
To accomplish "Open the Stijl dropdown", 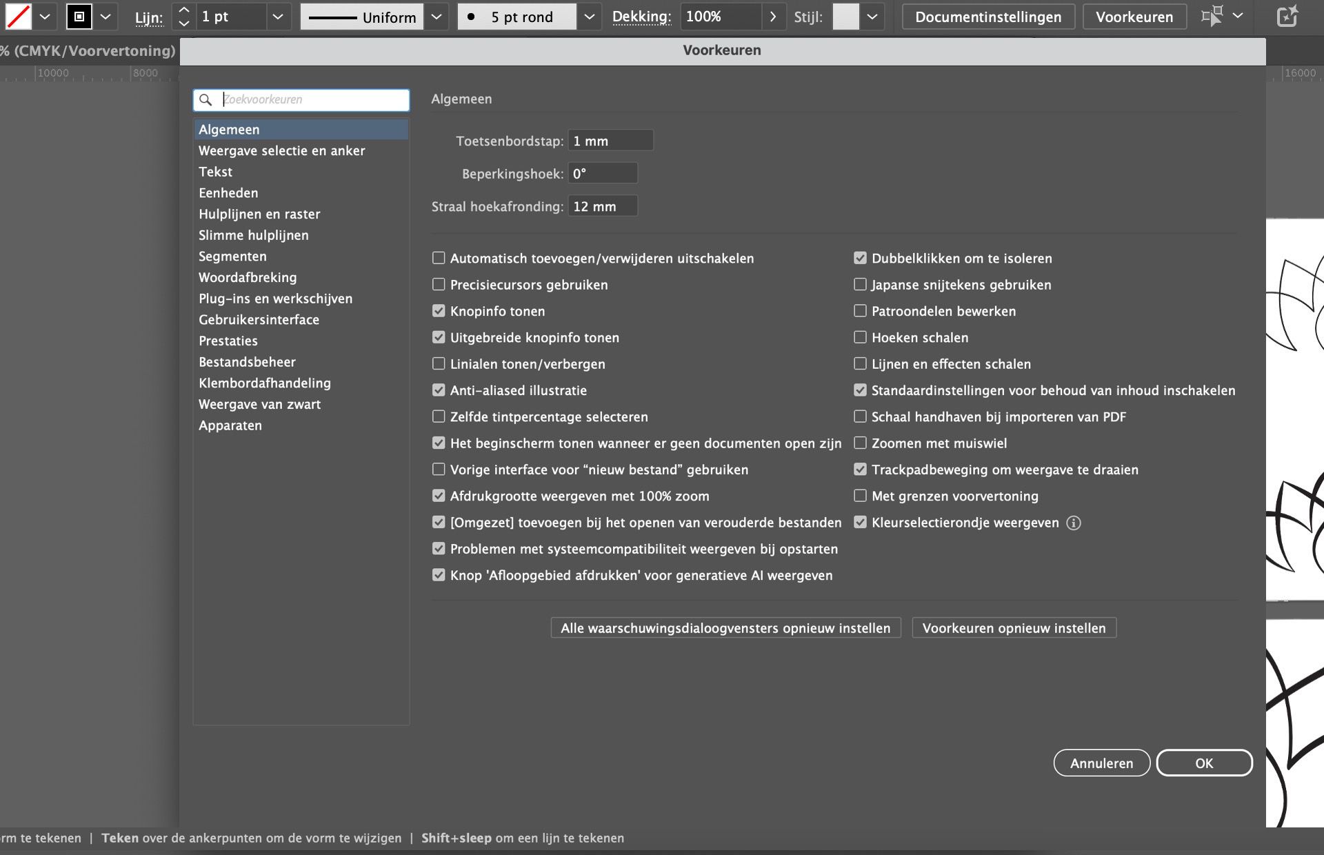I will [872, 17].
